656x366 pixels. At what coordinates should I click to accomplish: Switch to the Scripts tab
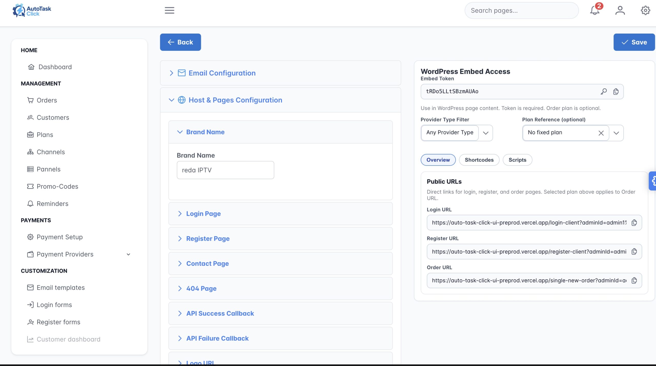click(x=517, y=160)
